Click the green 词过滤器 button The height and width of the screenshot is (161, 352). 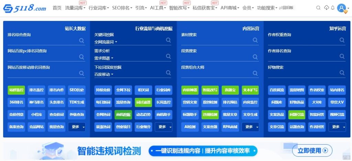[143, 102]
